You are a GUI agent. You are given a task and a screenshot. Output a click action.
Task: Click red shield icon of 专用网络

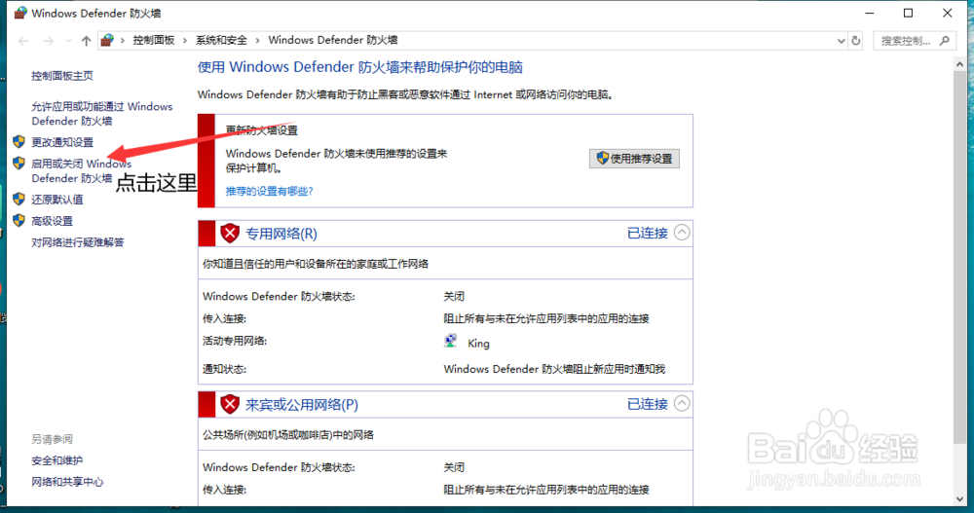pos(230,233)
